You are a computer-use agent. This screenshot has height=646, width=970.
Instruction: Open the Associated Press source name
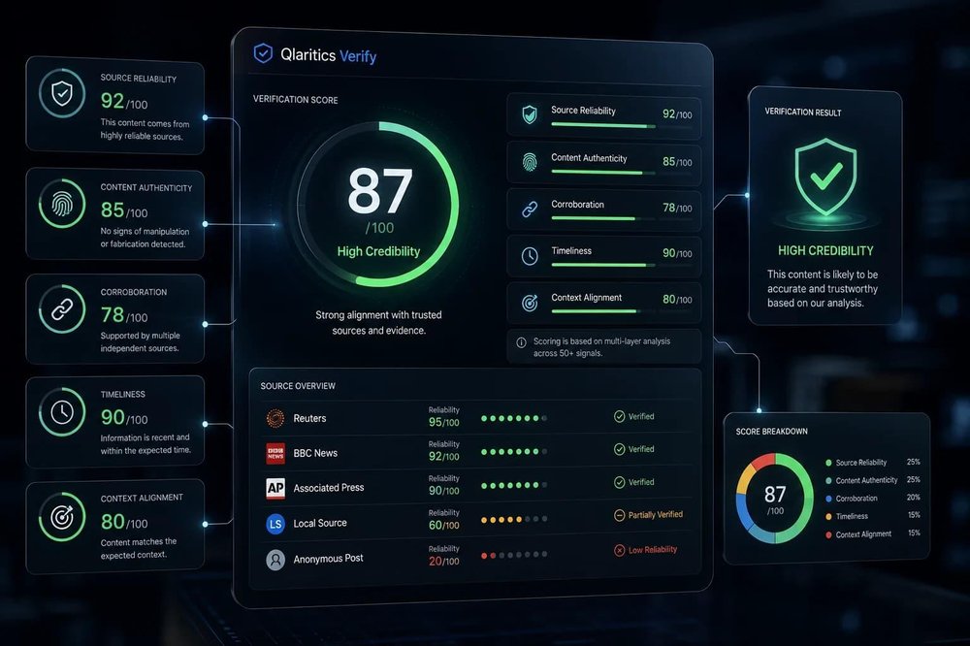tap(329, 488)
